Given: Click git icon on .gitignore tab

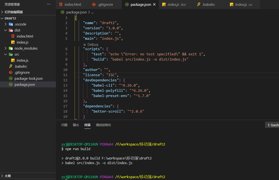Looking at the screenshot, I should (94, 4).
